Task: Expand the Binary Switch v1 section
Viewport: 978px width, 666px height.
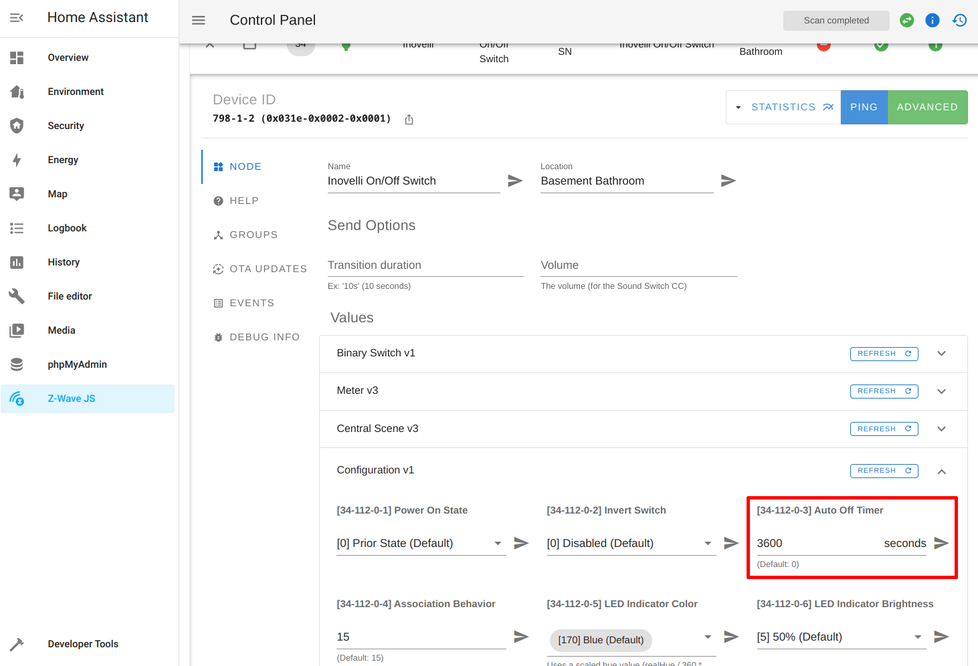Action: (941, 354)
